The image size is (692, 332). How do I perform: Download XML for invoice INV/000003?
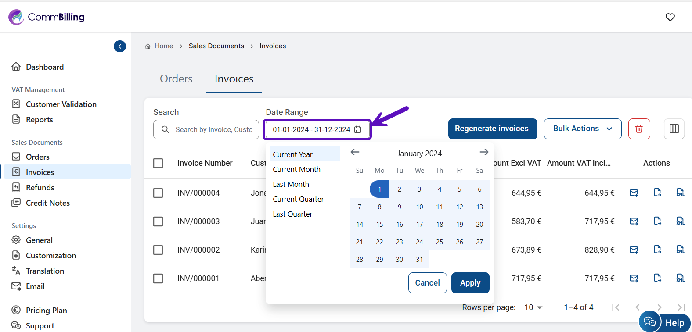680,221
